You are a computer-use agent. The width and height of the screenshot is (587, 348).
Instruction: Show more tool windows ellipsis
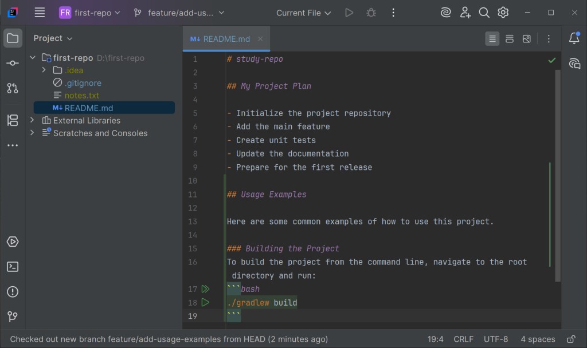(x=13, y=145)
